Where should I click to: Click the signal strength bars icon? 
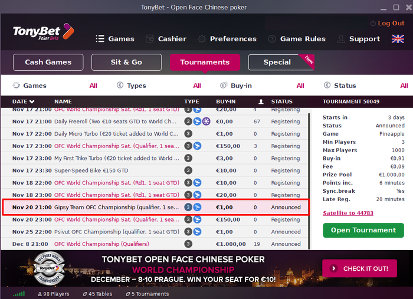[x=19, y=294]
